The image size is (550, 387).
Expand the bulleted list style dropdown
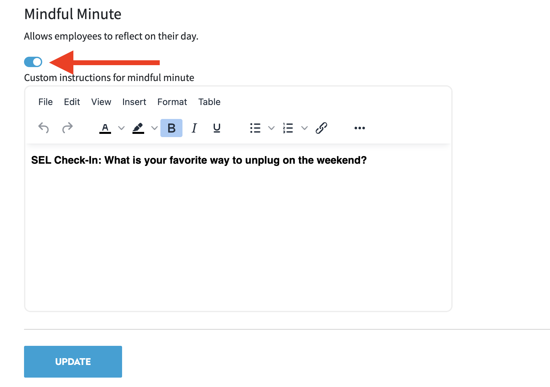[271, 128]
